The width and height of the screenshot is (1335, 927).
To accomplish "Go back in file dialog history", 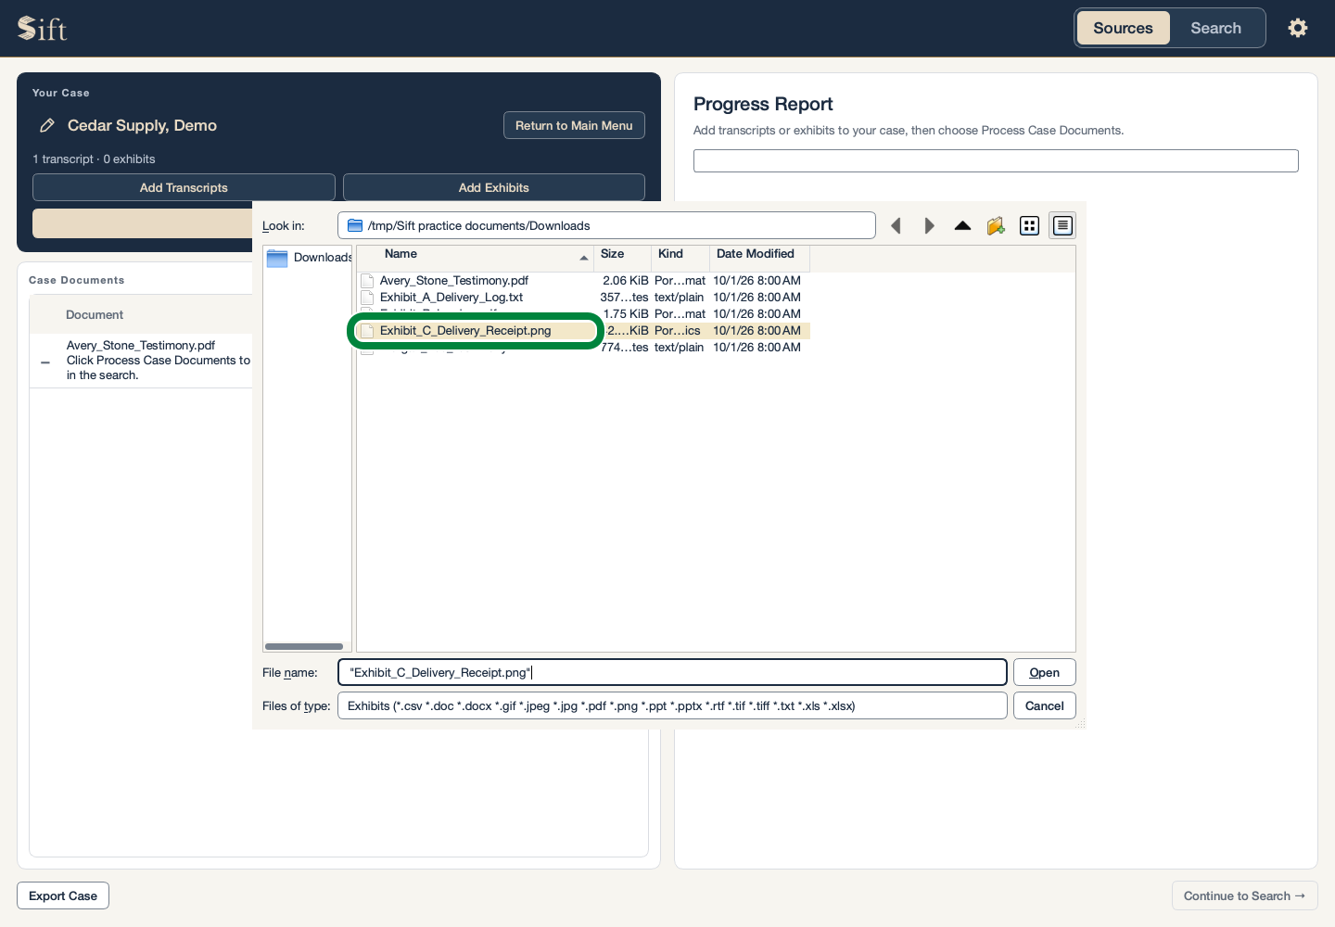I will pyautogui.click(x=896, y=225).
